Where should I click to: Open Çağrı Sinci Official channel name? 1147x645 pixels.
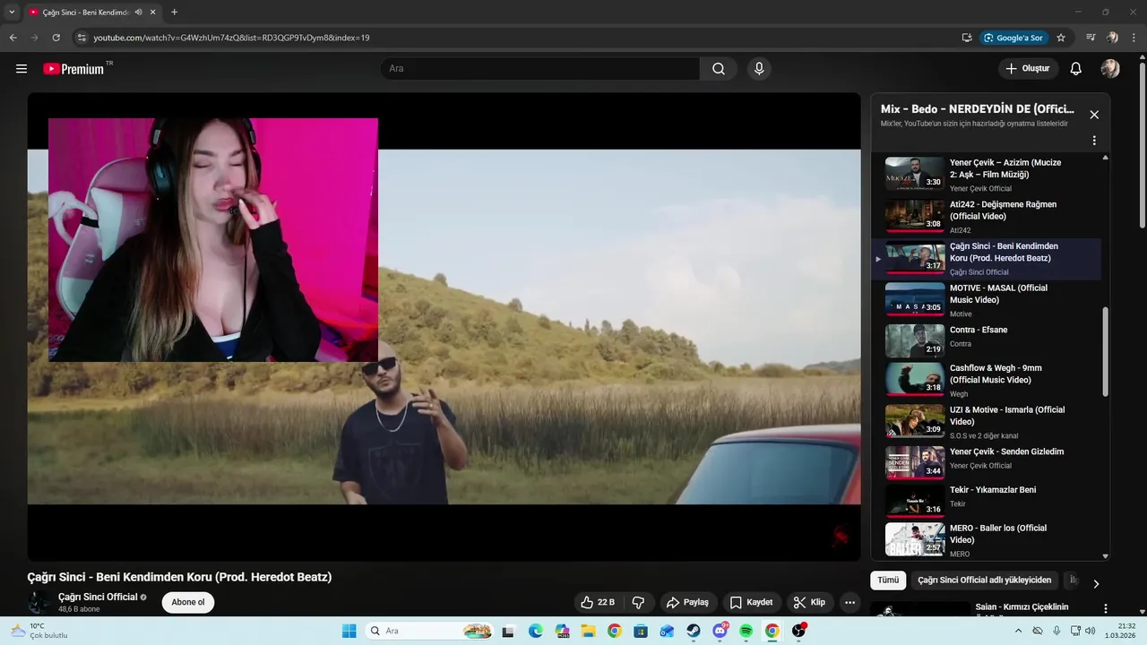98,597
